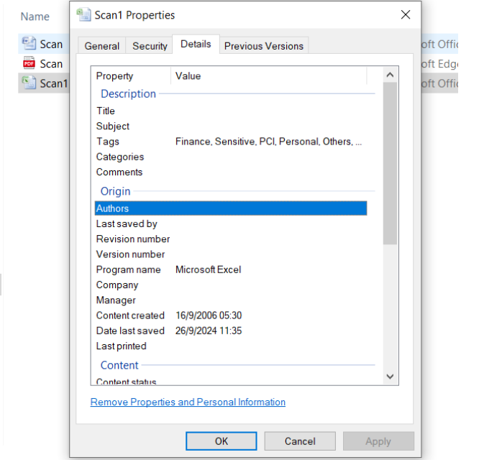This screenshot has width=479, height=460.
Task: Click the Tags value field
Action: 268,142
